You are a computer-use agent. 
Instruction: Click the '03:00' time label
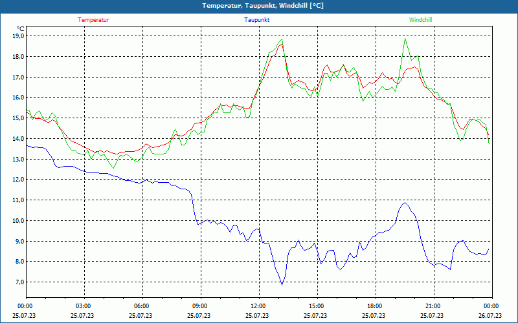pos(84,306)
